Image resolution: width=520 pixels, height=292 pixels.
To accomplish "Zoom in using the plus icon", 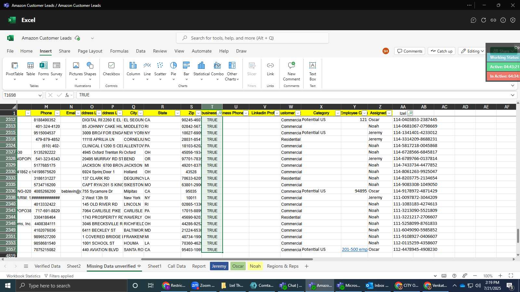I will point(500,276).
